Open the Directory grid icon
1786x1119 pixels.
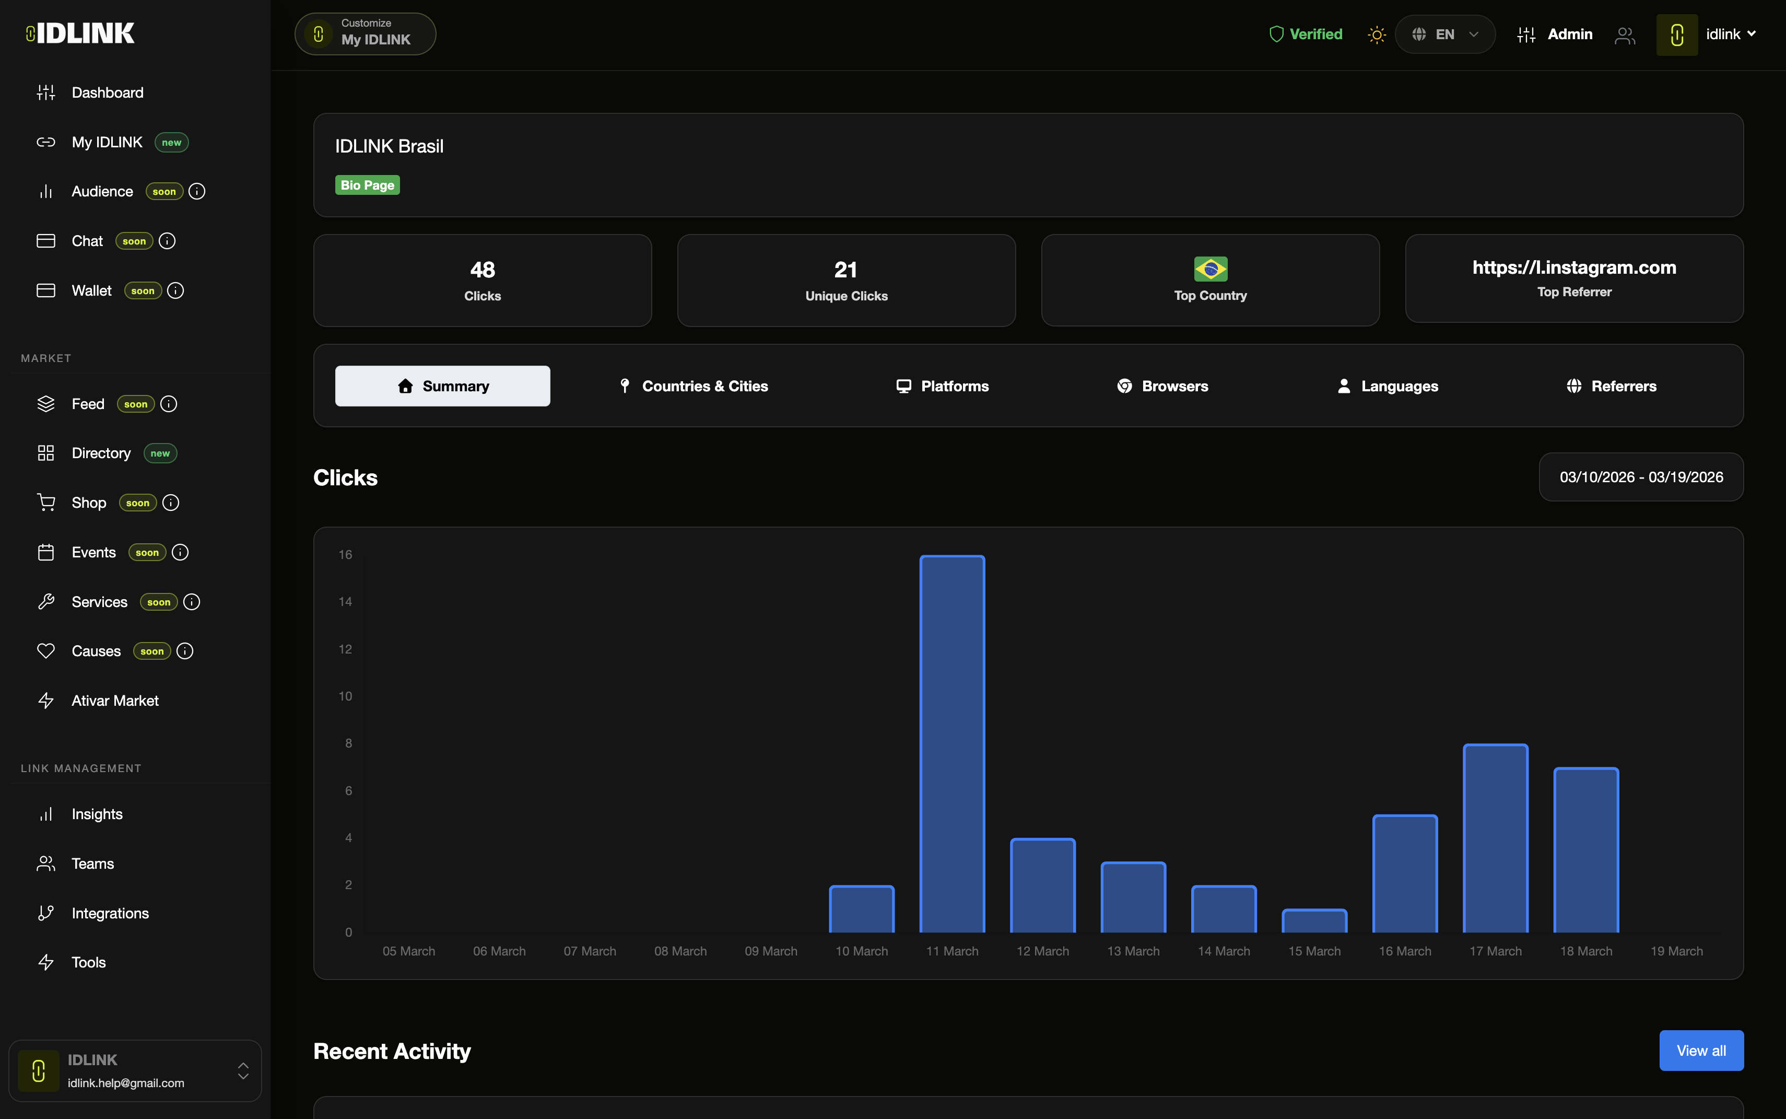pos(46,453)
